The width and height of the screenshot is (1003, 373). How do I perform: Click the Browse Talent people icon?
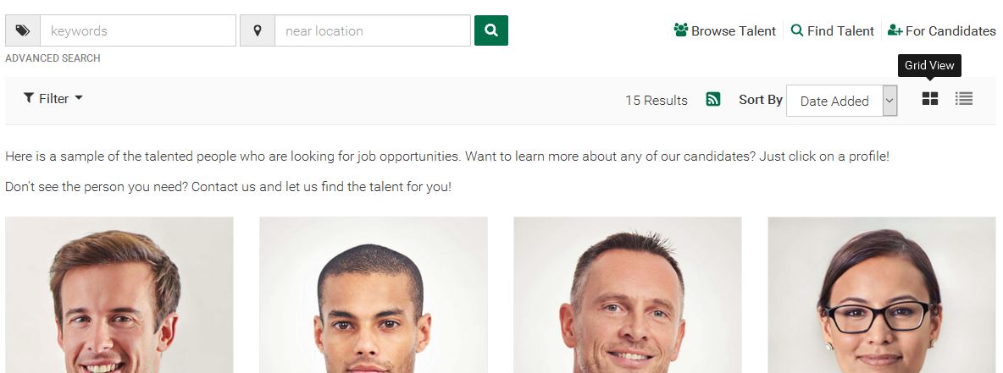680,30
